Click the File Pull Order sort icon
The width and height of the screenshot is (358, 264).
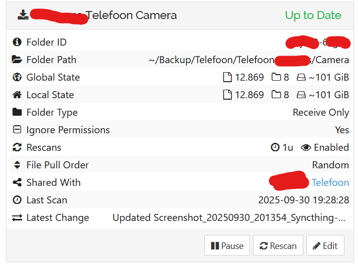coord(17,165)
